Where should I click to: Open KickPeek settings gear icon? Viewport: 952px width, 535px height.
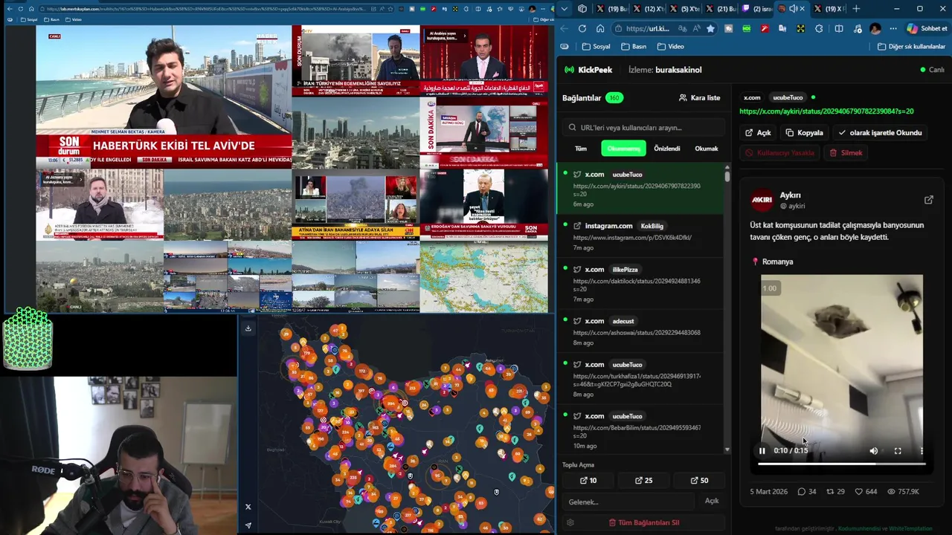tap(570, 522)
